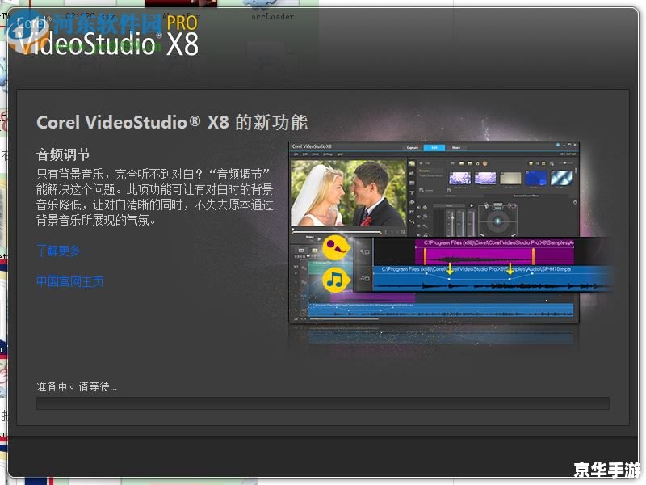Click the 音频调节 heading
The image size is (646, 485).
[63, 154]
